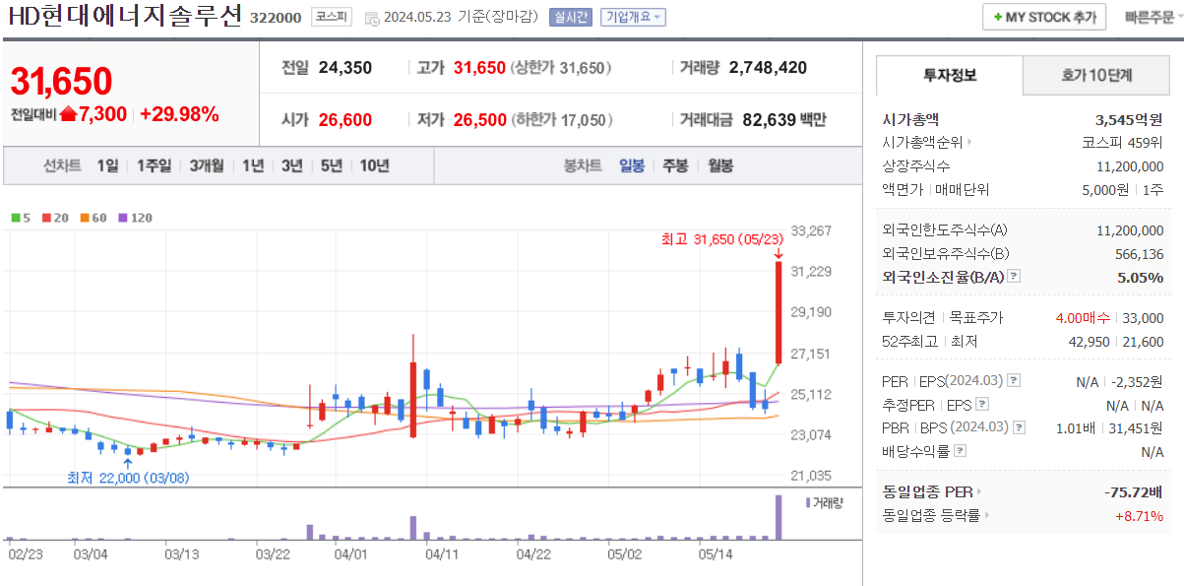The image size is (1184, 586).
Task: Click the MY STOCK 추가 button
Action: (1044, 17)
